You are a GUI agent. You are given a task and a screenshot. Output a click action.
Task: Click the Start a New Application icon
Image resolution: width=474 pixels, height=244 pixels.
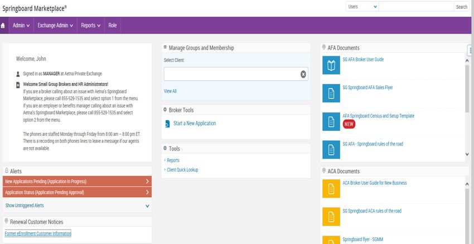click(x=167, y=124)
